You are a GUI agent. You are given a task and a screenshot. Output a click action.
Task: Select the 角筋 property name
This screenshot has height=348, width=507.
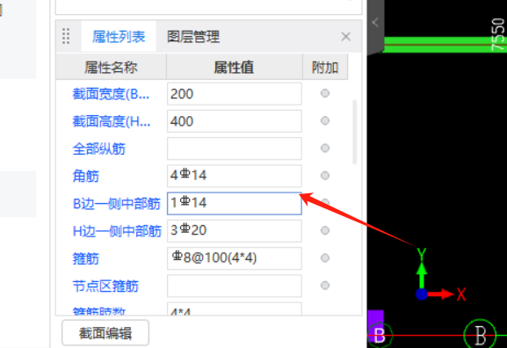(x=86, y=177)
